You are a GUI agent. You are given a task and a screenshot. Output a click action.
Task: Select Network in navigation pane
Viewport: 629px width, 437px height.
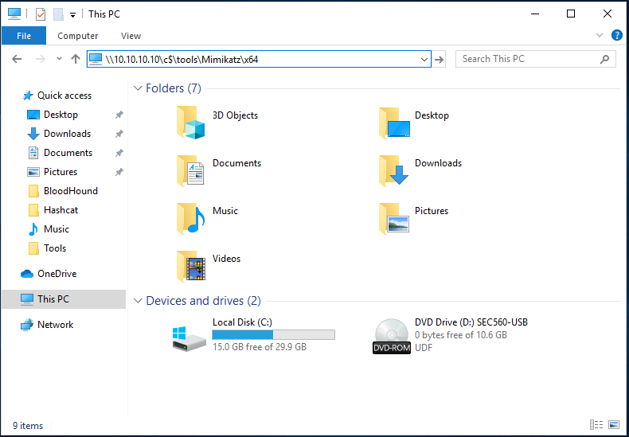click(55, 325)
